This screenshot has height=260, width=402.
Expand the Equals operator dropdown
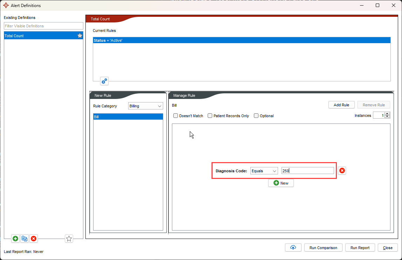tap(264, 171)
